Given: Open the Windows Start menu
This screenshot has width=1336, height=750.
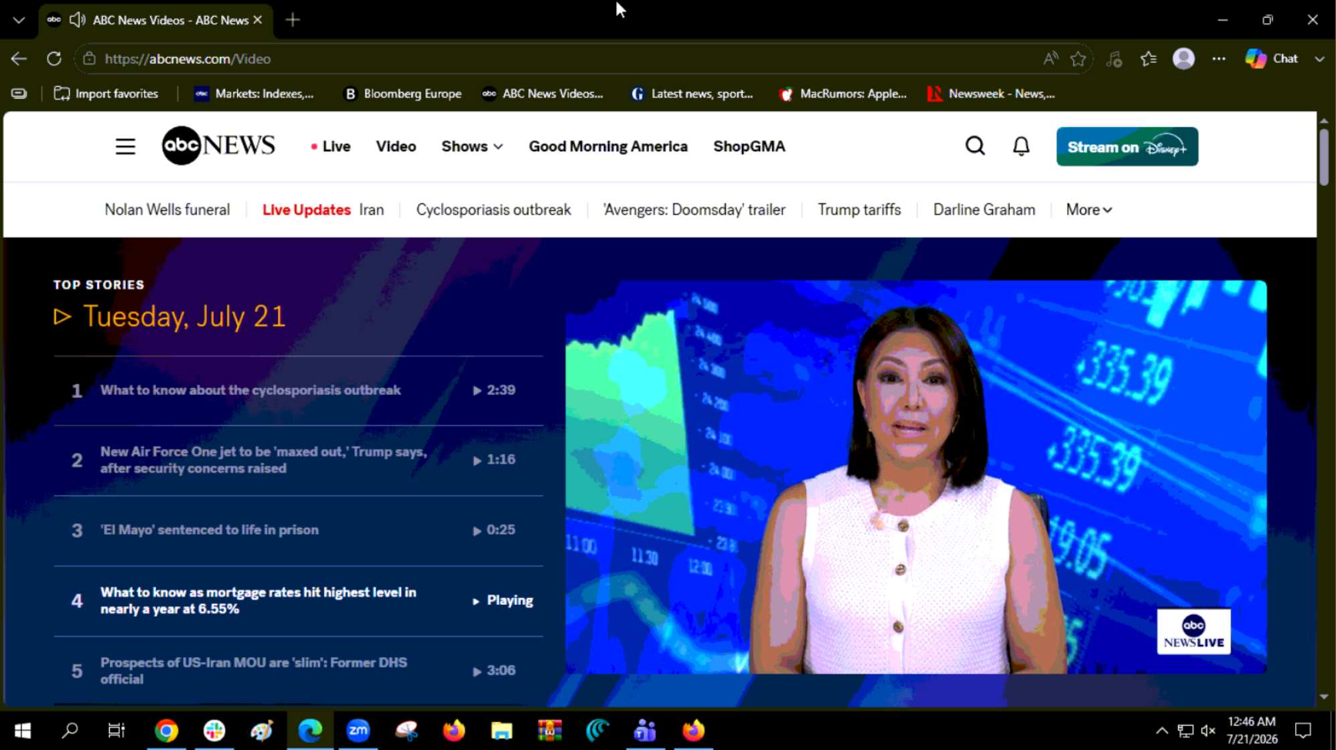Looking at the screenshot, I should tap(23, 731).
